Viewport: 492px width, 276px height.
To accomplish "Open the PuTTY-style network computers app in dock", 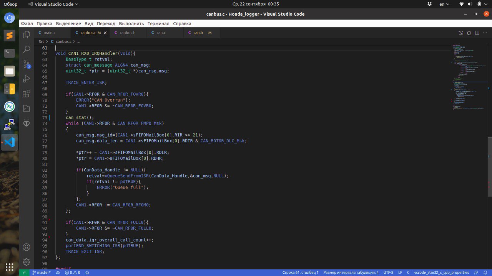I will pyautogui.click(x=10, y=124).
